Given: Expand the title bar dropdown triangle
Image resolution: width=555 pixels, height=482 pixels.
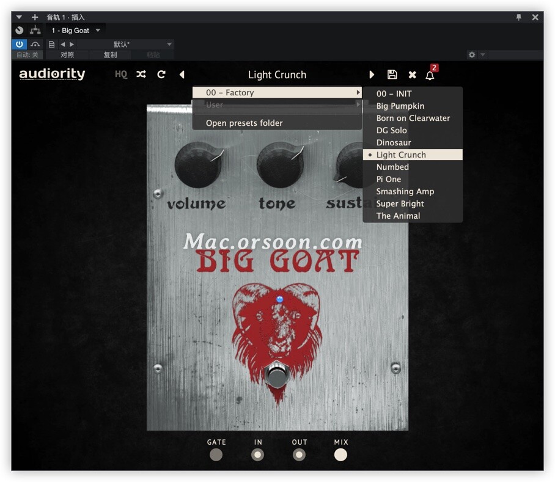Looking at the screenshot, I should (19, 17).
